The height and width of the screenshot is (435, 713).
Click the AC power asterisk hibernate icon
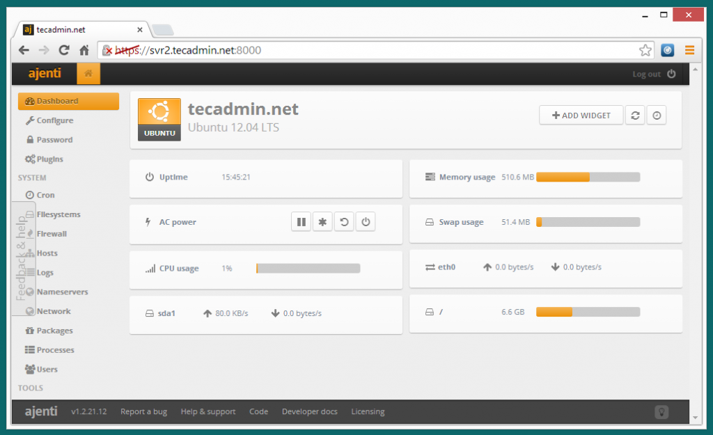click(x=322, y=222)
